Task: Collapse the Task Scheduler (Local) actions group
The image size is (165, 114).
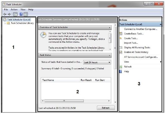Action: click(160, 24)
